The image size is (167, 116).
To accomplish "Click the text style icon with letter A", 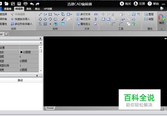I will [96, 19].
